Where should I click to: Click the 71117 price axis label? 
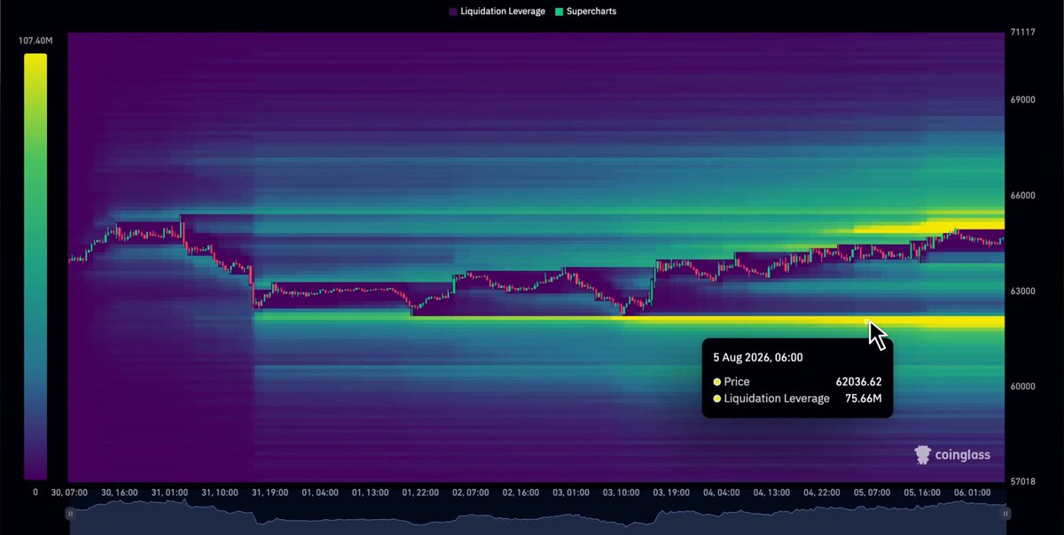[x=1023, y=33]
